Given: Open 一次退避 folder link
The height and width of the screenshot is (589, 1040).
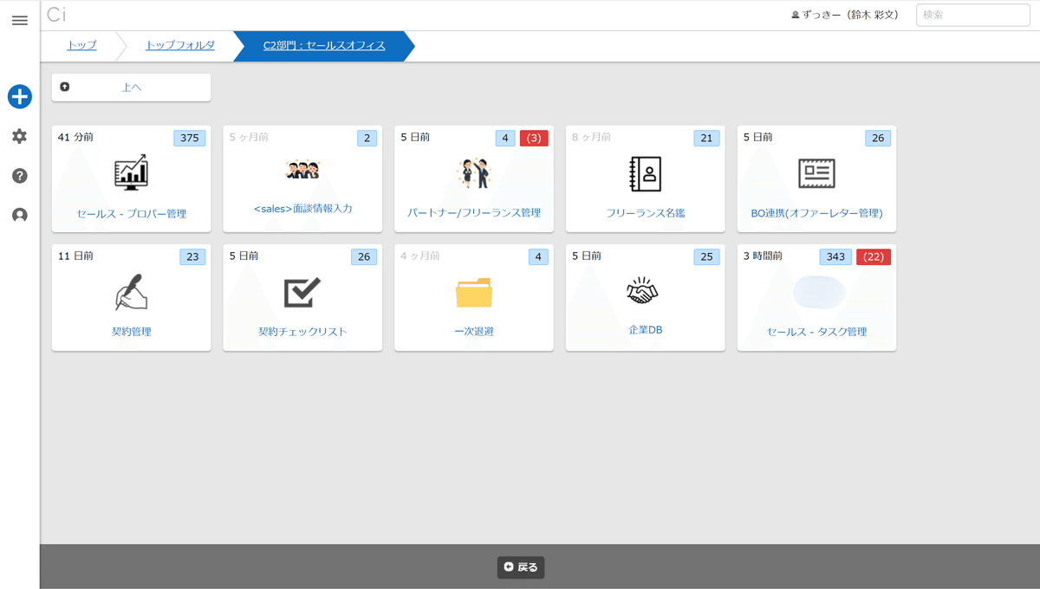Looking at the screenshot, I should tap(474, 332).
